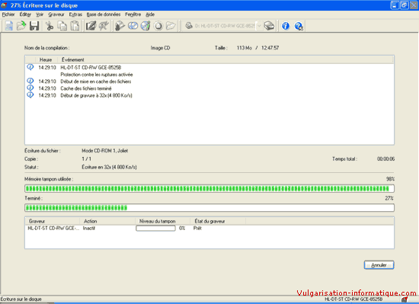The image size is (419, 304).
Task: Select 'Cache des fichiers terminé' entry
Action: tap(86, 88)
